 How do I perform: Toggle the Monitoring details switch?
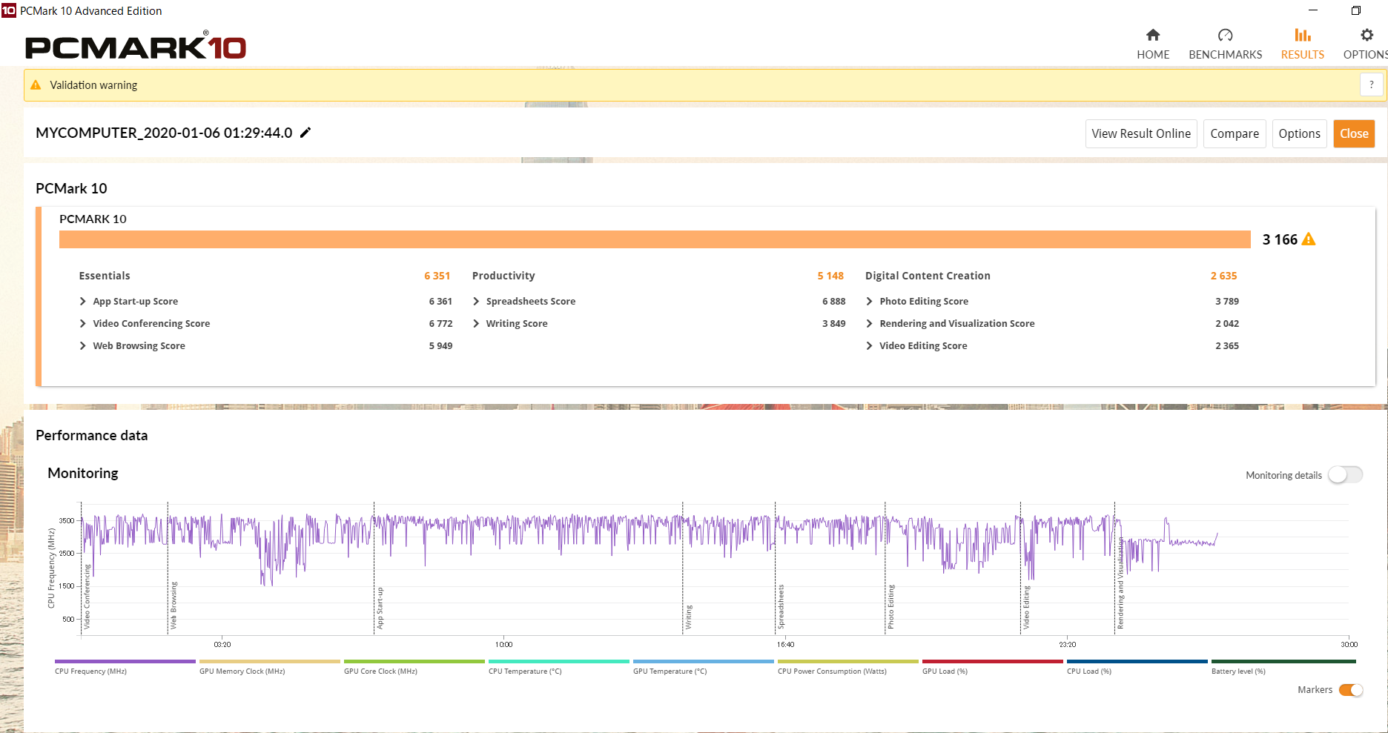[x=1345, y=475]
